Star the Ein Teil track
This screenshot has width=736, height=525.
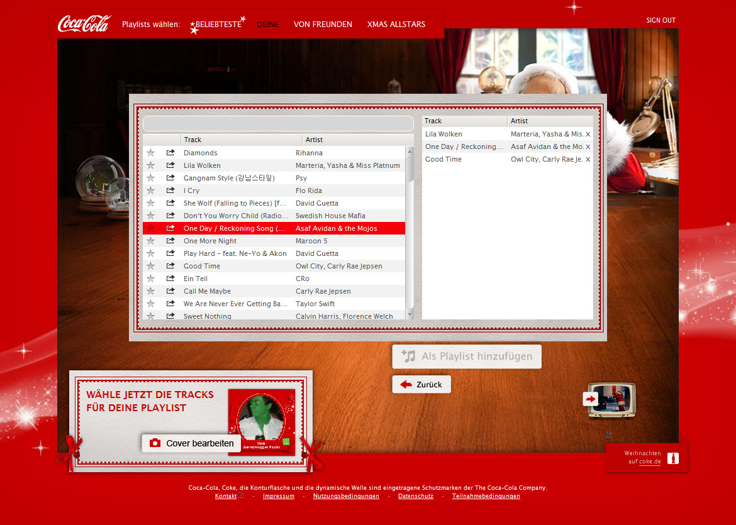150,279
